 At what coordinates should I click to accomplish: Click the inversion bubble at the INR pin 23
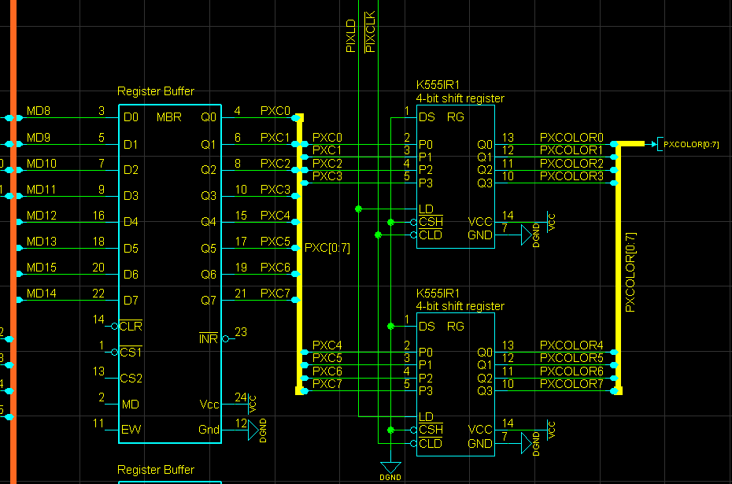tap(225, 339)
